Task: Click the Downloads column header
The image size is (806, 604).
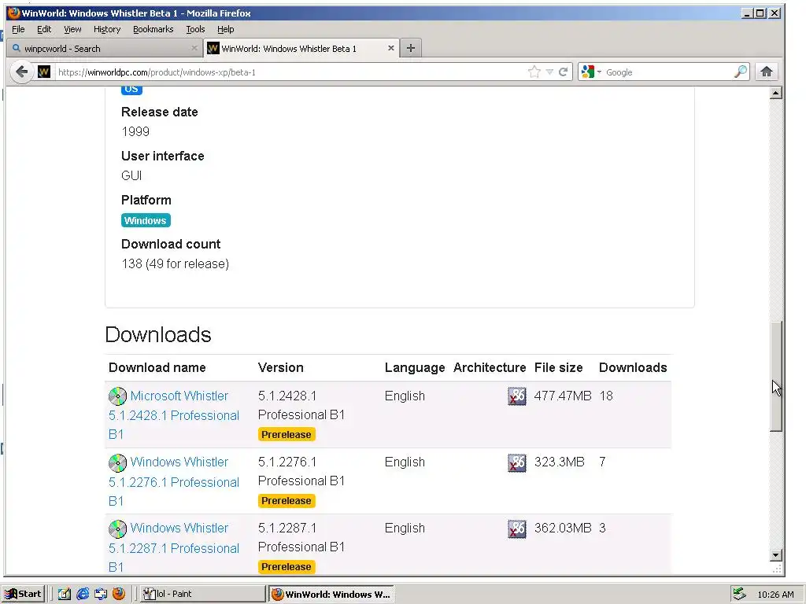Action: pyautogui.click(x=633, y=368)
